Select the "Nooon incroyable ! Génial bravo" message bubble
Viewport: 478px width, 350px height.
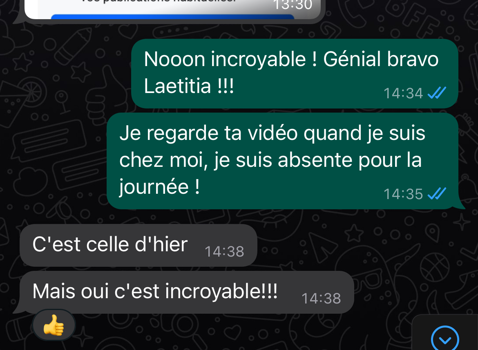295,73
